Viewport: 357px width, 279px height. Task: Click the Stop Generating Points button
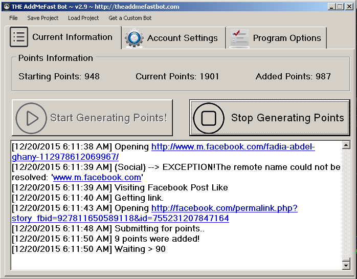[270, 118]
